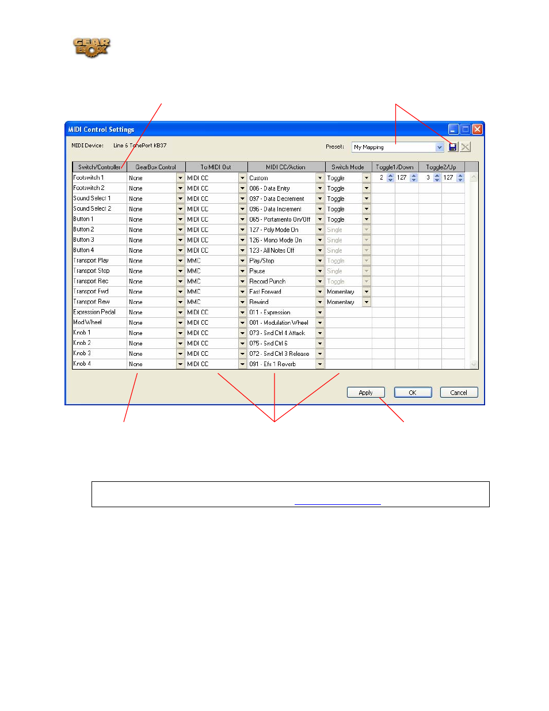Click the Cancel button
The image size is (549, 711).
click(459, 393)
